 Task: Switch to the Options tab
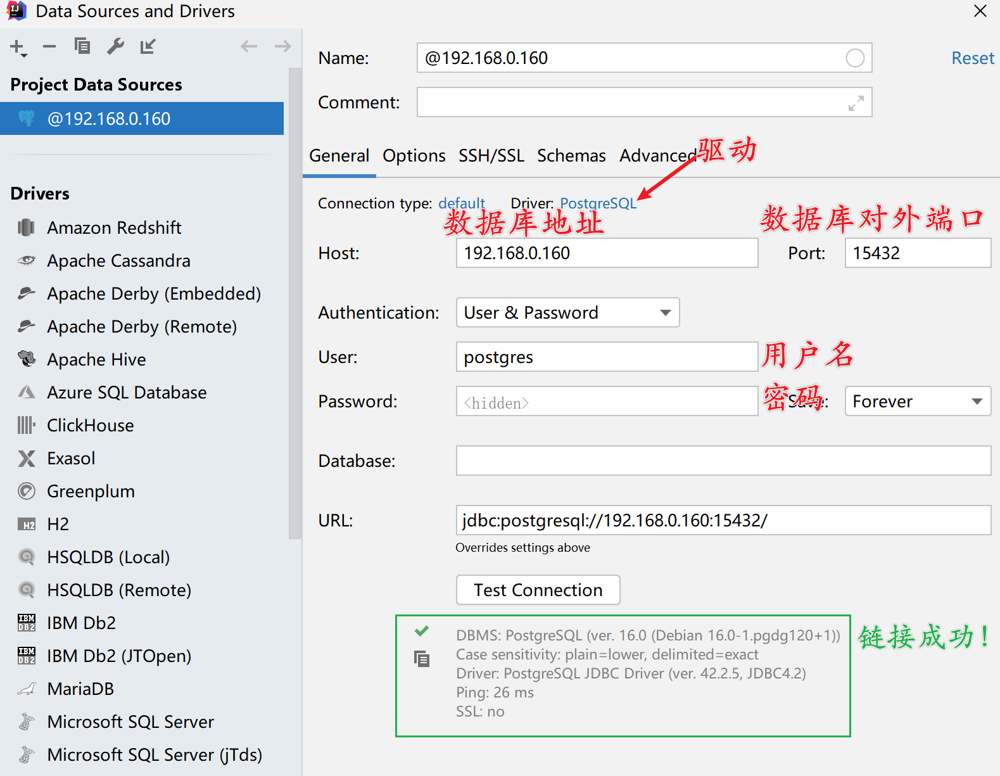[x=414, y=155]
